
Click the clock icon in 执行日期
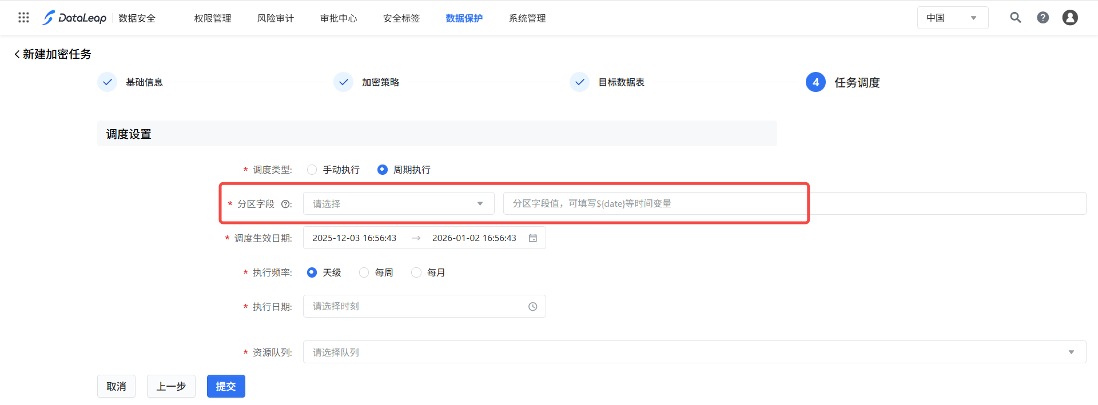point(533,307)
